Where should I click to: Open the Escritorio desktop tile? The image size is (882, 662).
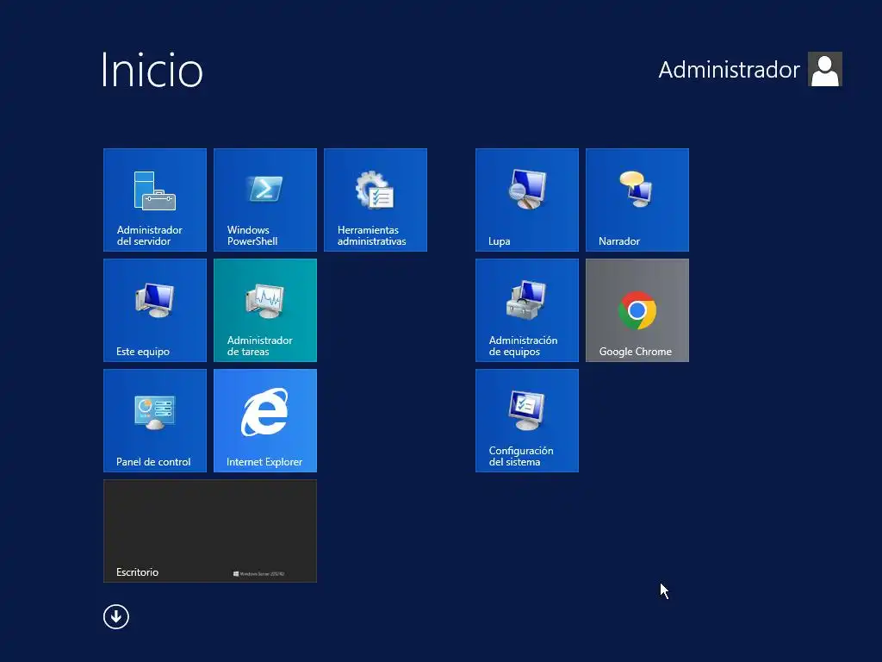tap(210, 531)
